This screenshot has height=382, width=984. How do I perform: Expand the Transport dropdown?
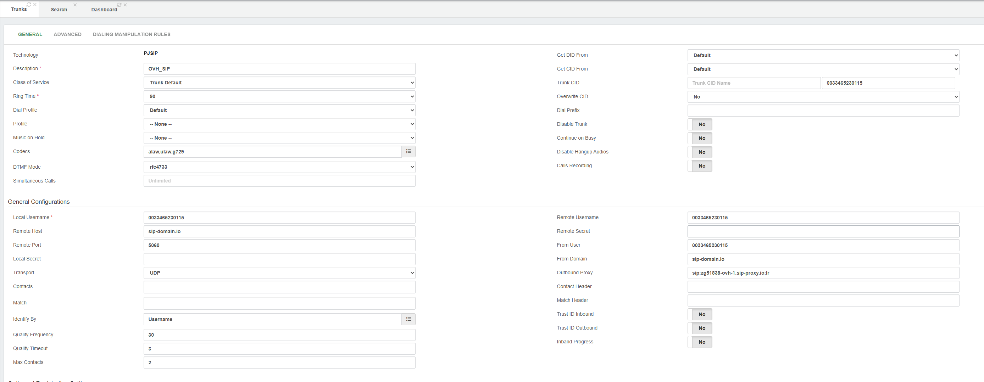(x=279, y=273)
